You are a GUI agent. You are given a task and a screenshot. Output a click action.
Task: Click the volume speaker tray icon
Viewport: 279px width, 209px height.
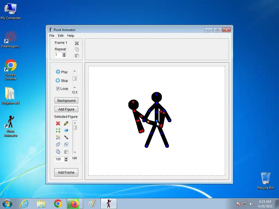coord(251,204)
